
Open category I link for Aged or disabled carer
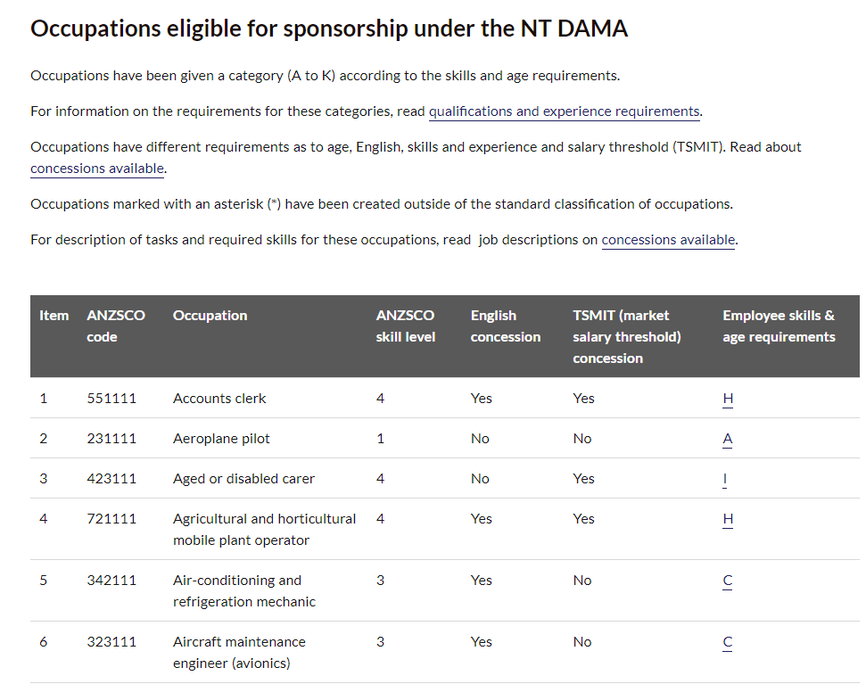point(725,479)
